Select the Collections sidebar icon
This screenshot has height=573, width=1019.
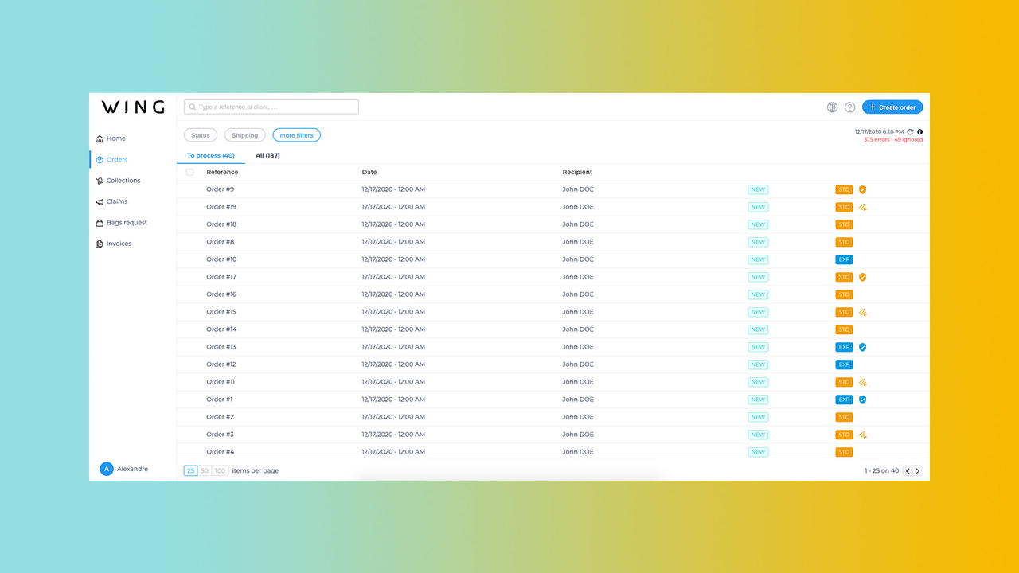point(100,180)
